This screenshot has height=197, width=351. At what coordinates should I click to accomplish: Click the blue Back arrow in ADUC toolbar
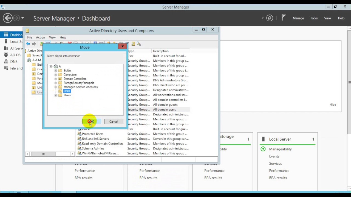pyautogui.click(x=28, y=44)
